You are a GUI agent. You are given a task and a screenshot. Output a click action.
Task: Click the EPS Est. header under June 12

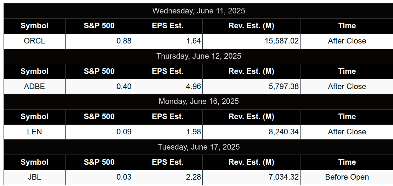(x=168, y=71)
